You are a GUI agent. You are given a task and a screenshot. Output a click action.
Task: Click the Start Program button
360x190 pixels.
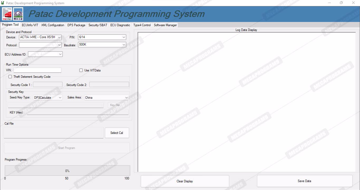pyautogui.click(x=67, y=148)
